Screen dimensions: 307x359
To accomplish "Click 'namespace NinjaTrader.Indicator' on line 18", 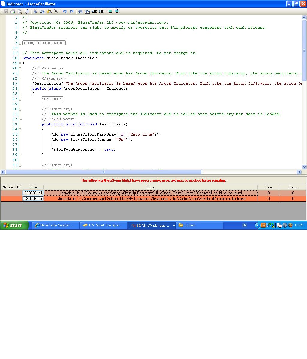I will coord(60,58).
